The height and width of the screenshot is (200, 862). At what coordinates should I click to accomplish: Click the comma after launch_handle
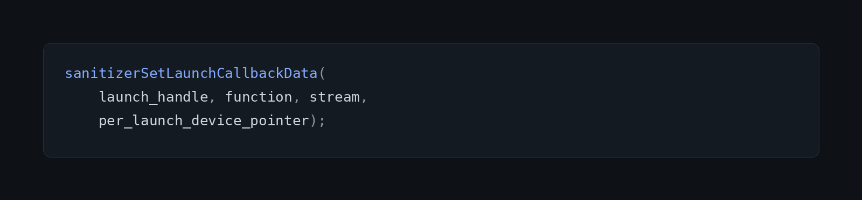[212, 99]
